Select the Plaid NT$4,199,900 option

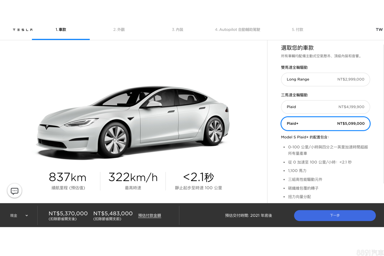pyautogui.click(x=325, y=107)
